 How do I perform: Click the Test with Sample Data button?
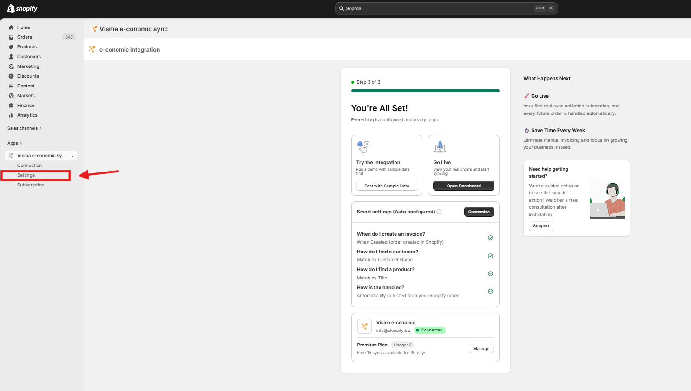click(387, 186)
